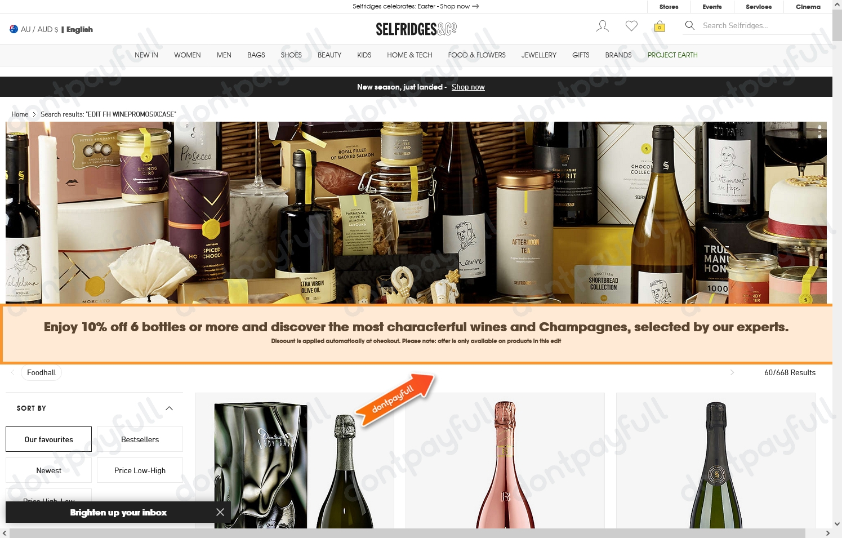Click the 60/668 Results count text

click(790, 372)
